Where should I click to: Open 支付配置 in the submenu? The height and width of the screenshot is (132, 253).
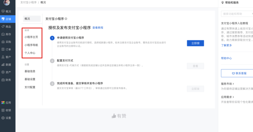coord(30,87)
